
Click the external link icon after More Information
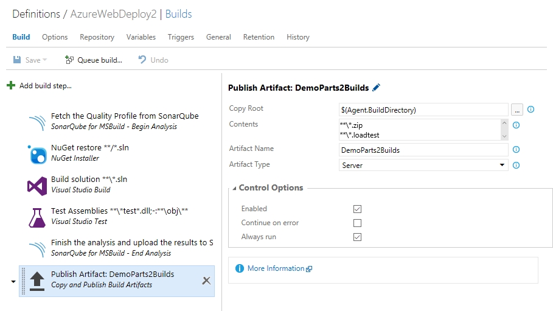pyautogui.click(x=309, y=269)
